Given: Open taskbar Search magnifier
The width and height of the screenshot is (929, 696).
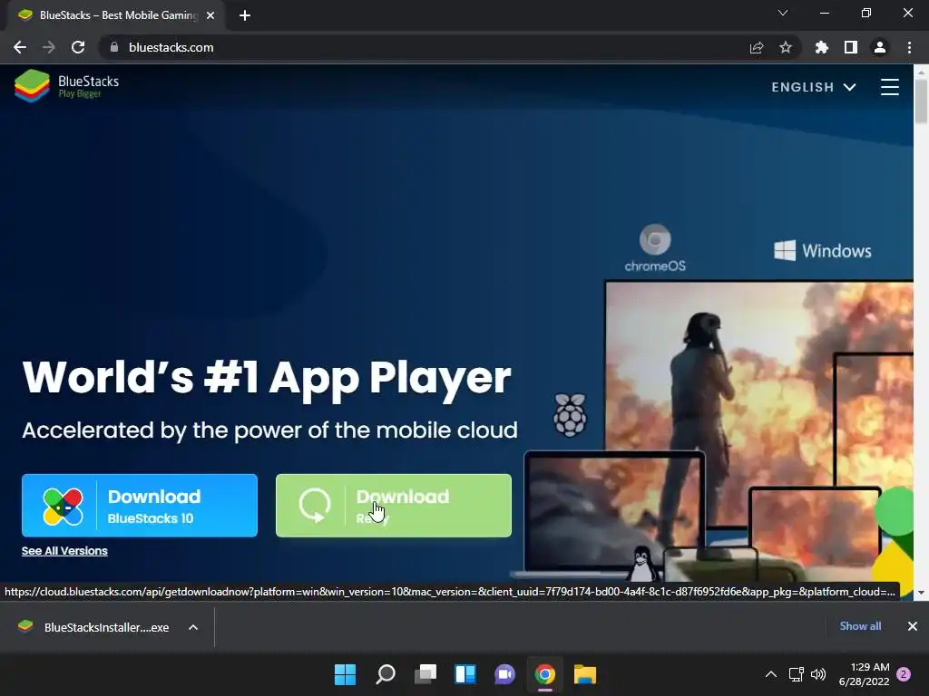Looking at the screenshot, I should [x=385, y=674].
